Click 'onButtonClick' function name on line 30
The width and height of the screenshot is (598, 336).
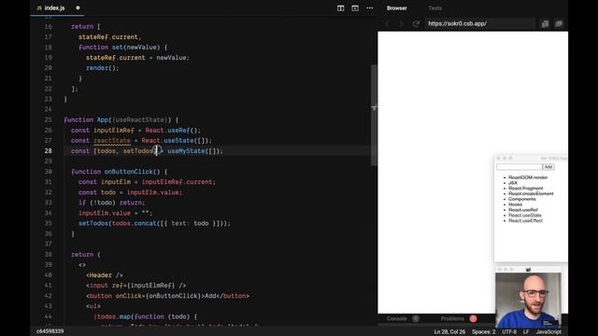point(129,172)
